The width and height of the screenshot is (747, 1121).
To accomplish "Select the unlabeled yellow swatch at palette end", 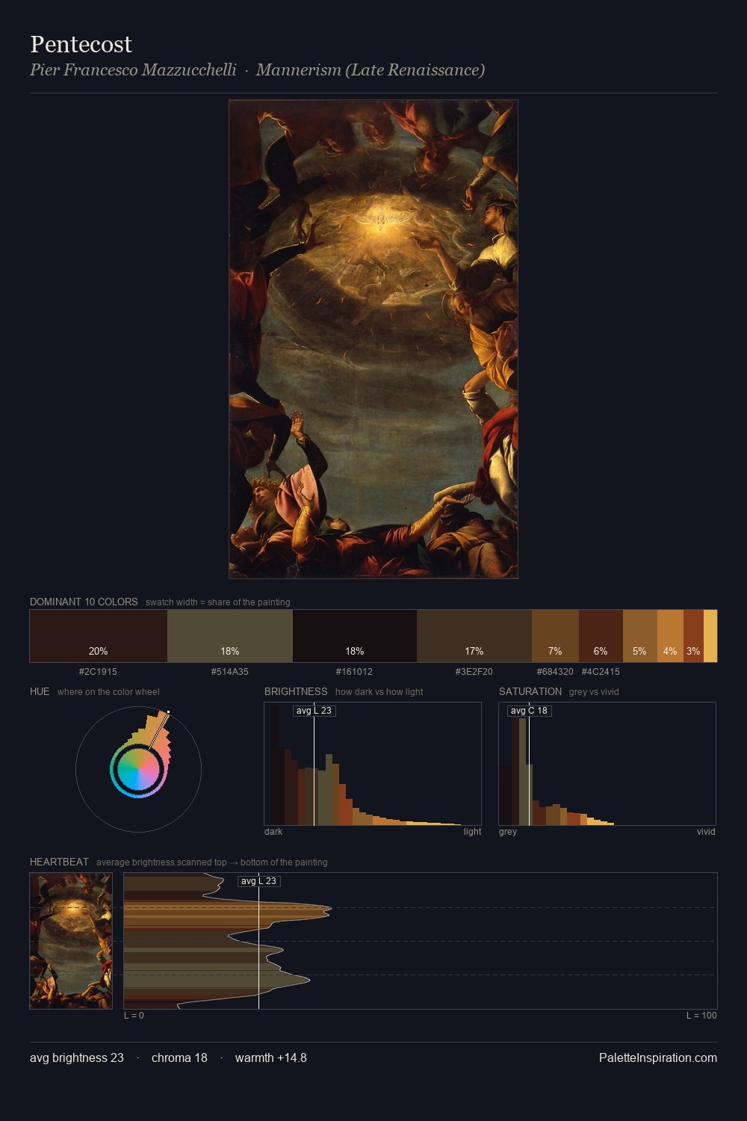I will [x=710, y=636].
